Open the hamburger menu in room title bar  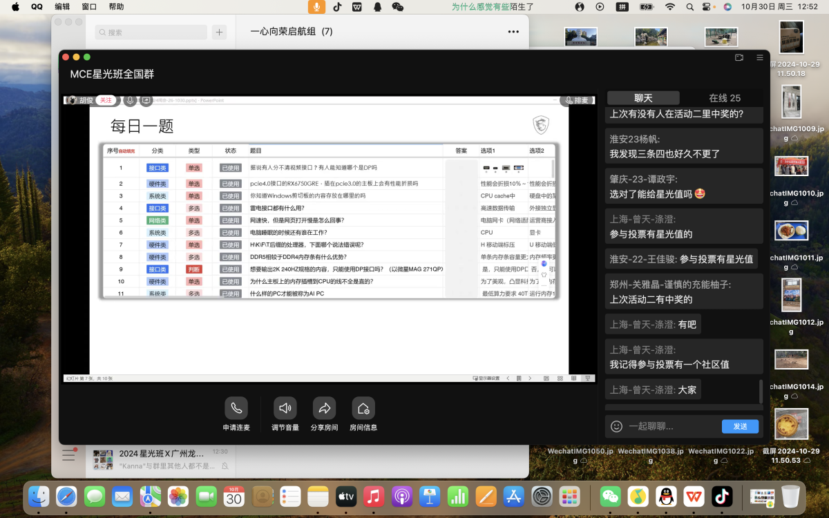pyautogui.click(x=760, y=57)
